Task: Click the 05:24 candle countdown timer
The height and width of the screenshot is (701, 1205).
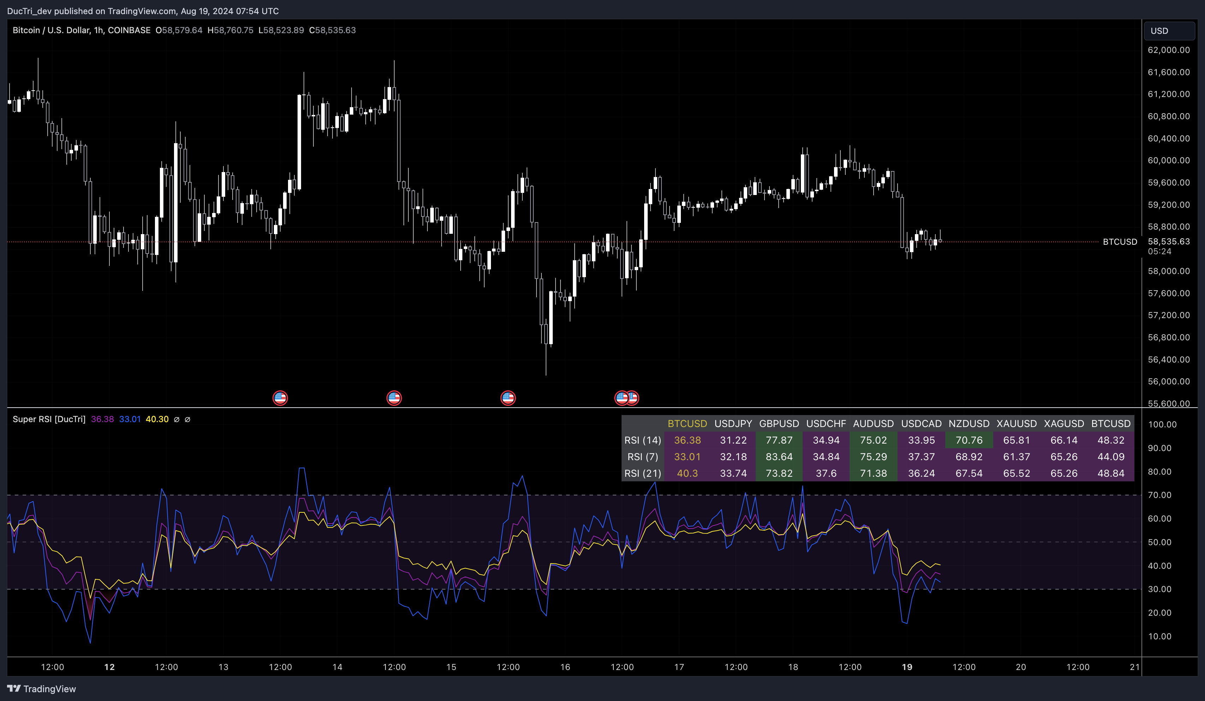Action: tap(1159, 251)
